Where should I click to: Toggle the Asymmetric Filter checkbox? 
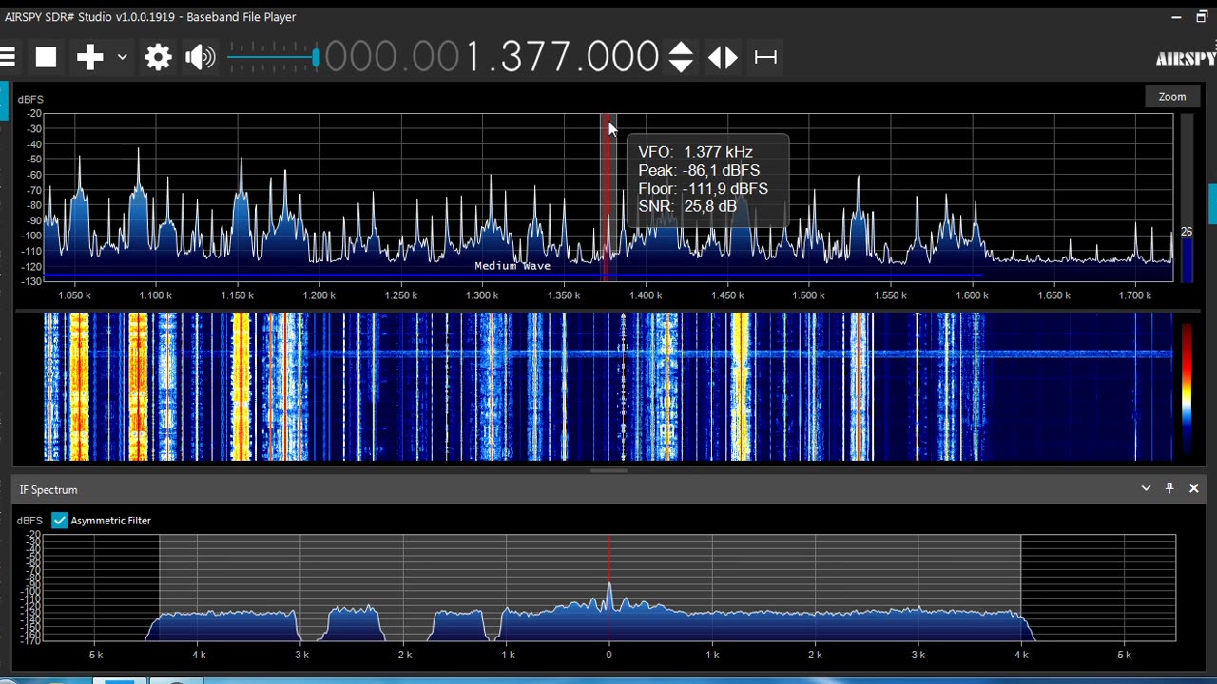coord(60,521)
